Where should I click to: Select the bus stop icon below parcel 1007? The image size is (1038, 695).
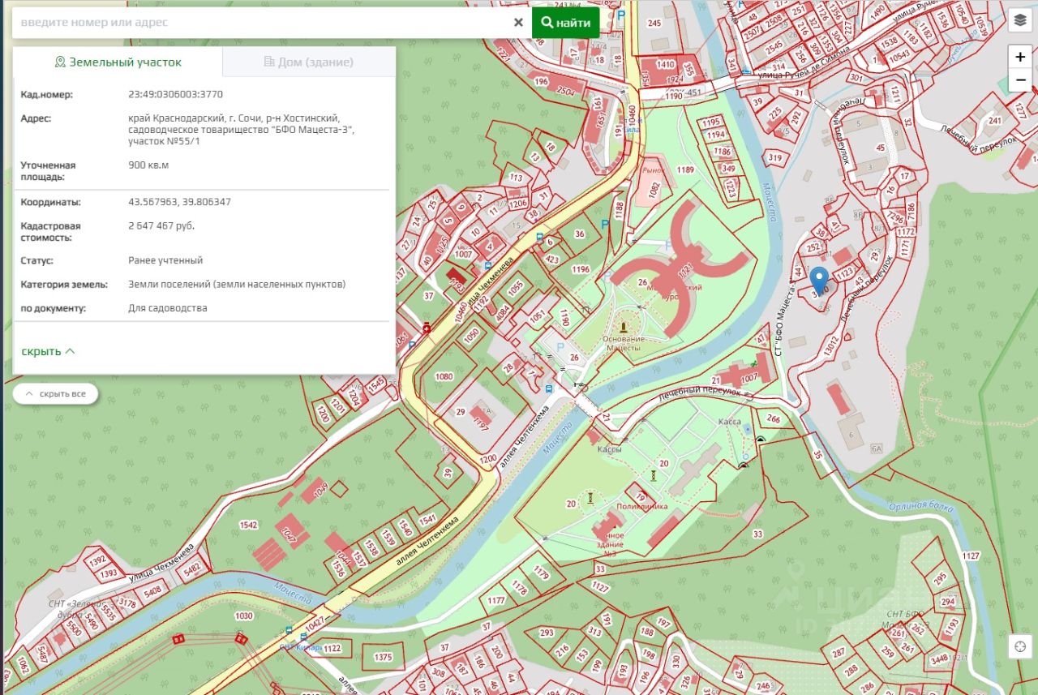coord(487,264)
